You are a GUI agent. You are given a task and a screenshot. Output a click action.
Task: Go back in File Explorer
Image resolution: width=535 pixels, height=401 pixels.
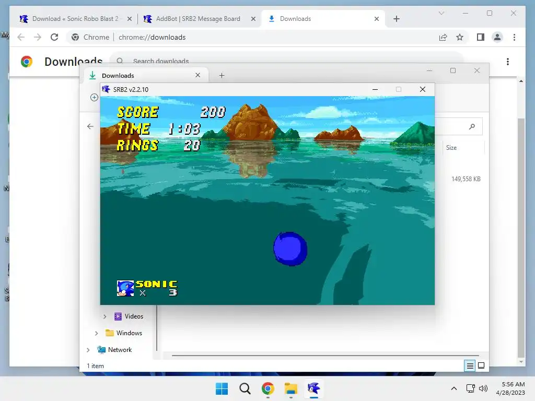point(90,126)
